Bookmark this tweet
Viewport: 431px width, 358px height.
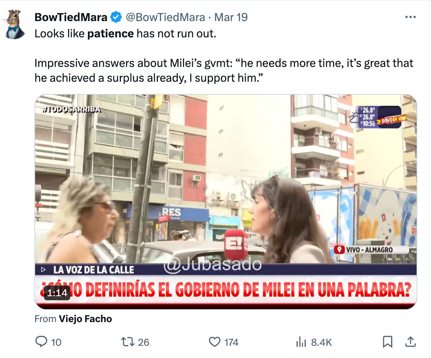tap(388, 342)
